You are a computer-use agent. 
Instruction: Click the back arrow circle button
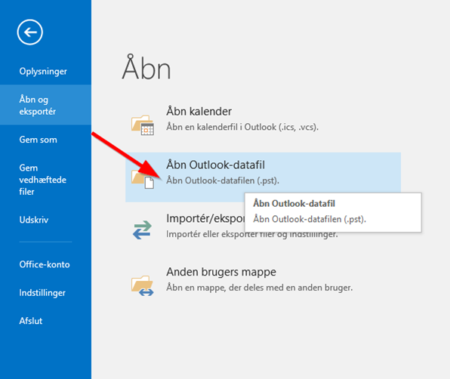[30, 32]
